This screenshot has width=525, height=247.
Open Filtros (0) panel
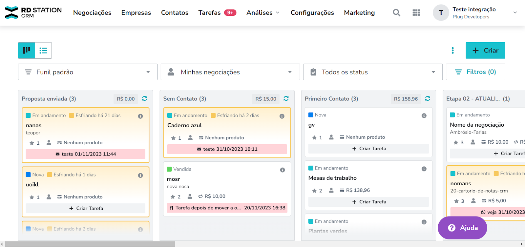click(x=475, y=72)
